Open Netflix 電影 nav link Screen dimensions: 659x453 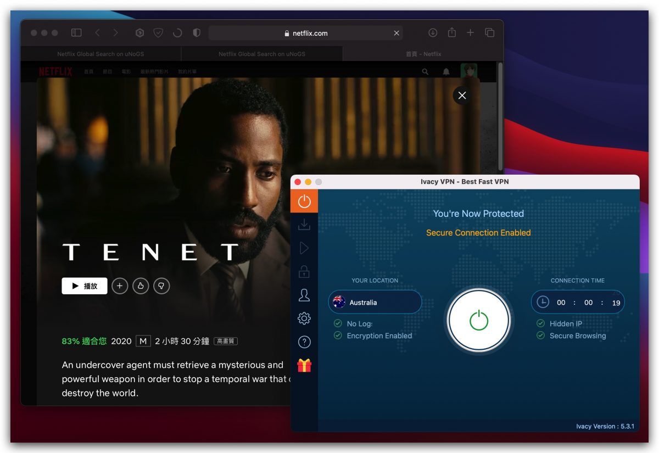pyautogui.click(x=126, y=72)
